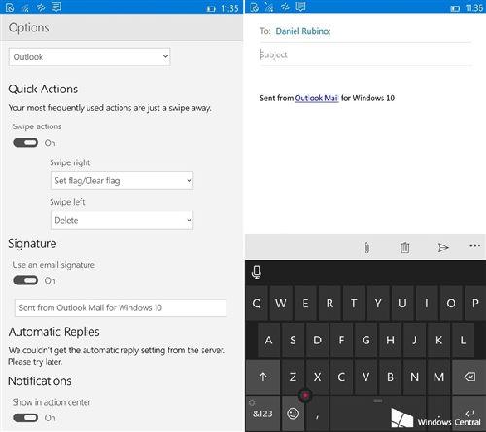
Task: Tap the Signature section heading
Action: tap(32, 243)
